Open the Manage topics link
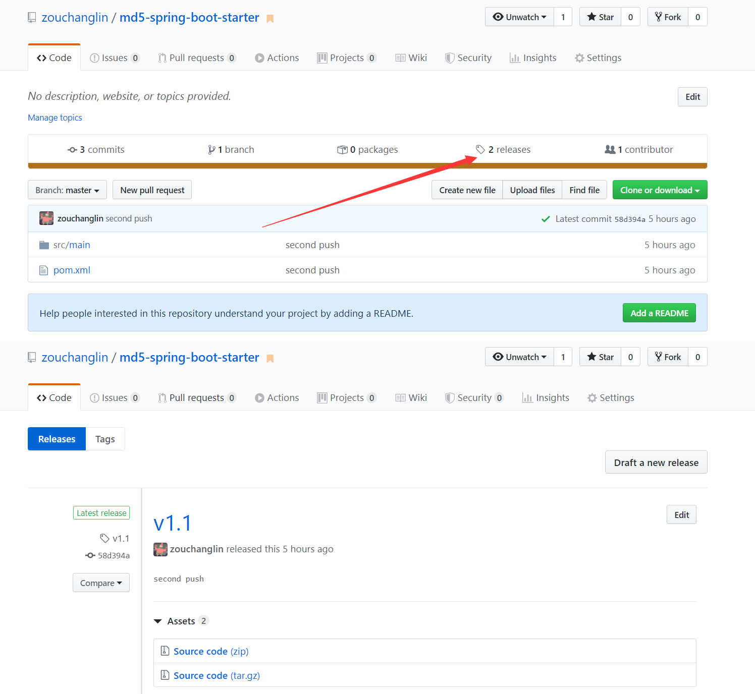This screenshot has width=755, height=694. [x=55, y=118]
